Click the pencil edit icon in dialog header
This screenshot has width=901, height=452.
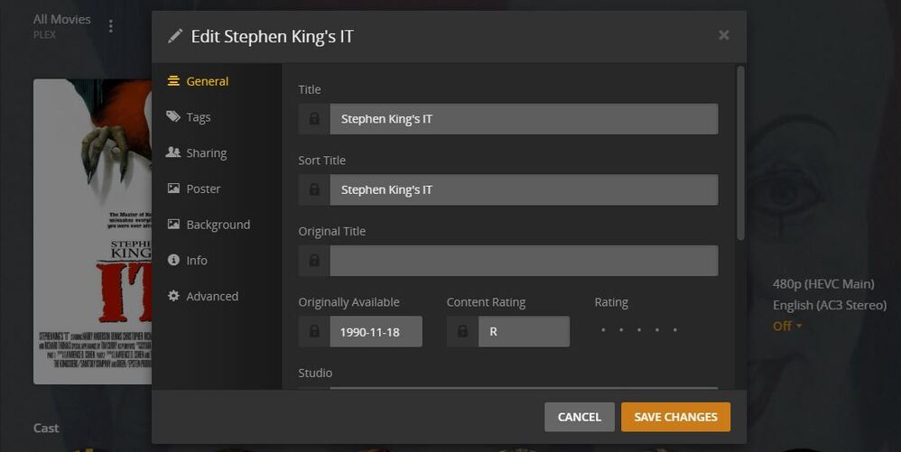[x=174, y=36]
